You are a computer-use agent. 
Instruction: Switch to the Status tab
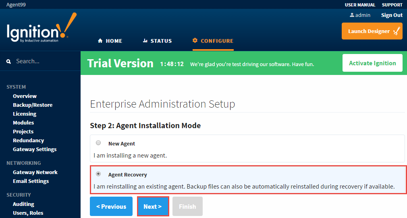point(157,41)
